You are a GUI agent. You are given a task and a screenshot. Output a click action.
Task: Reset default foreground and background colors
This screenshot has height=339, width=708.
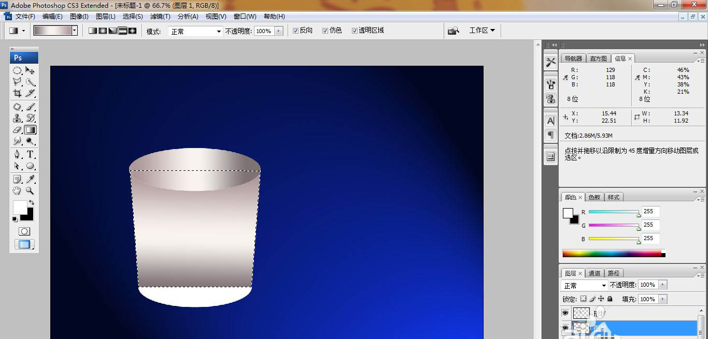(x=15, y=219)
